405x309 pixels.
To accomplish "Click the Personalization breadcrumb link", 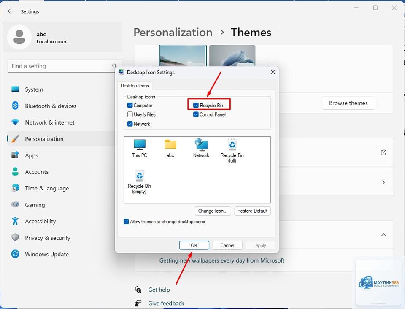I will tap(173, 33).
